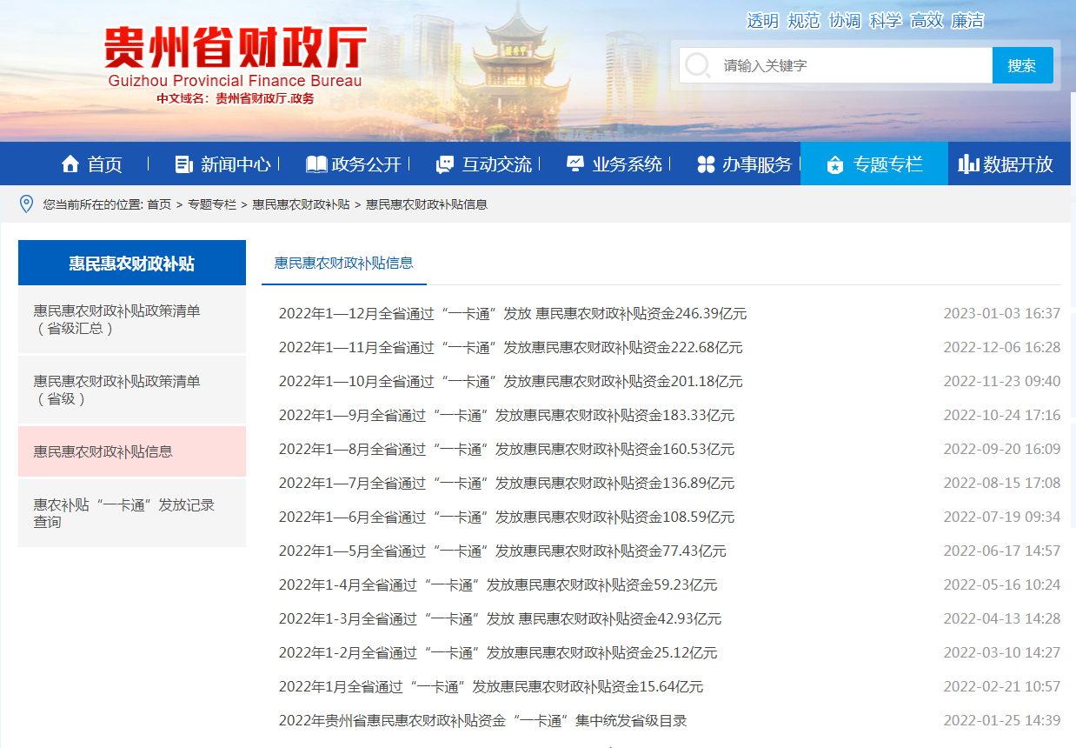Viewport: 1076px width, 748px height.
Task: Click the open book icon beside 政务公开
Action: tap(316, 164)
